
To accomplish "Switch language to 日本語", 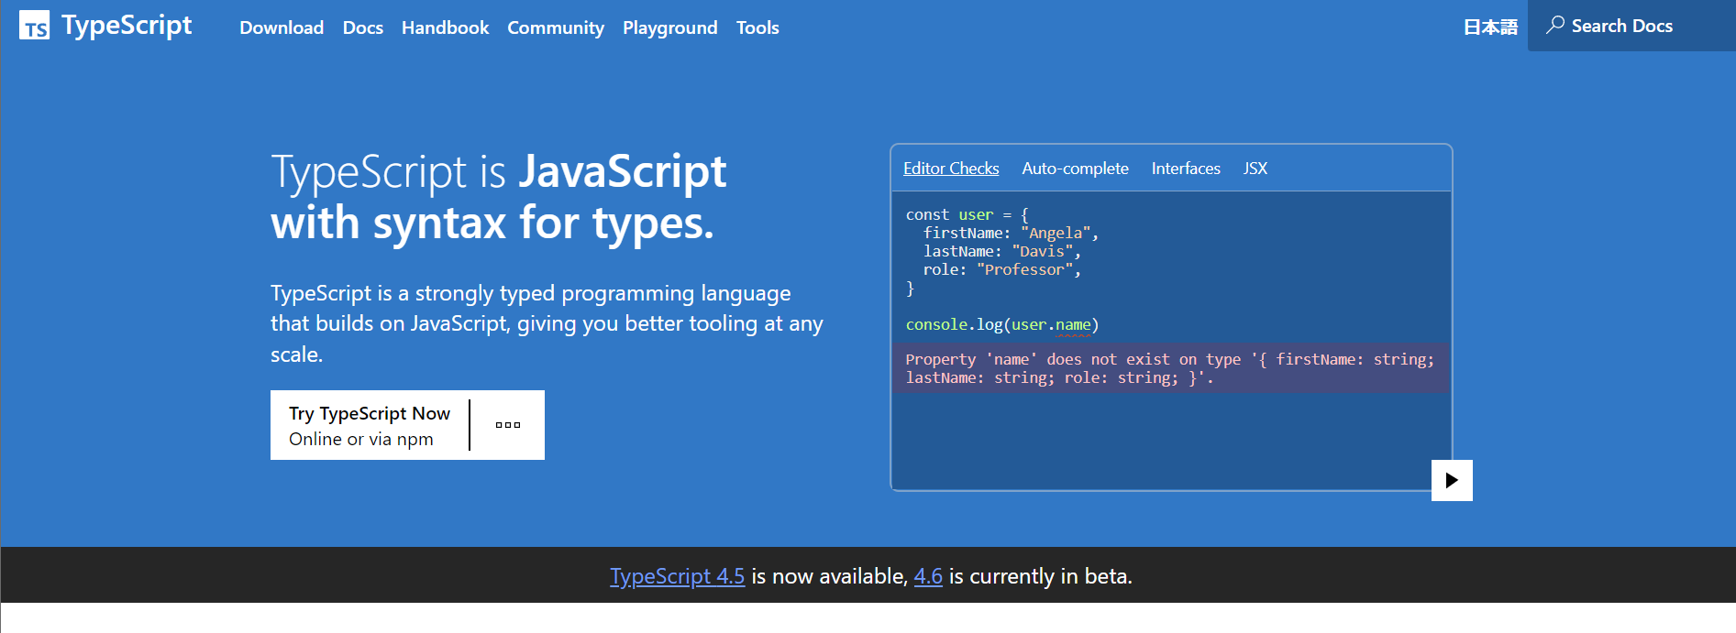I will point(1490,27).
